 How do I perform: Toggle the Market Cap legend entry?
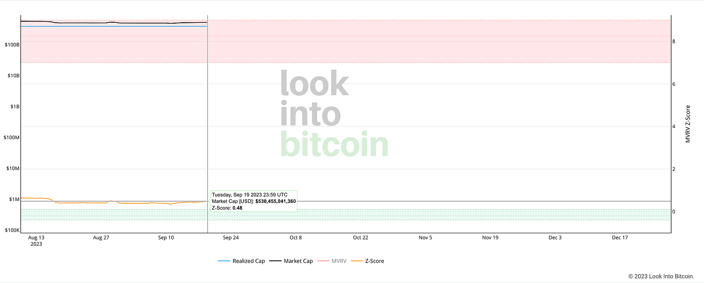coord(291,261)
